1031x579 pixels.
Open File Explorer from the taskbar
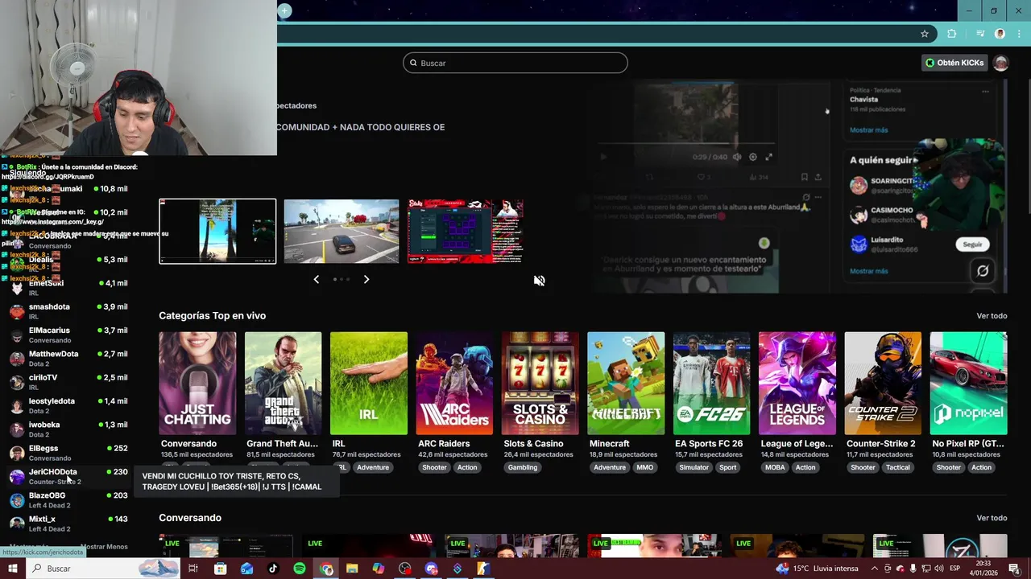(352, 569)
